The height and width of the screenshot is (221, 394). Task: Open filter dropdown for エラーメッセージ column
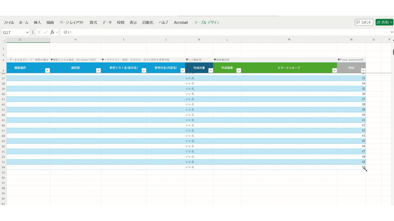pos(335,71)
